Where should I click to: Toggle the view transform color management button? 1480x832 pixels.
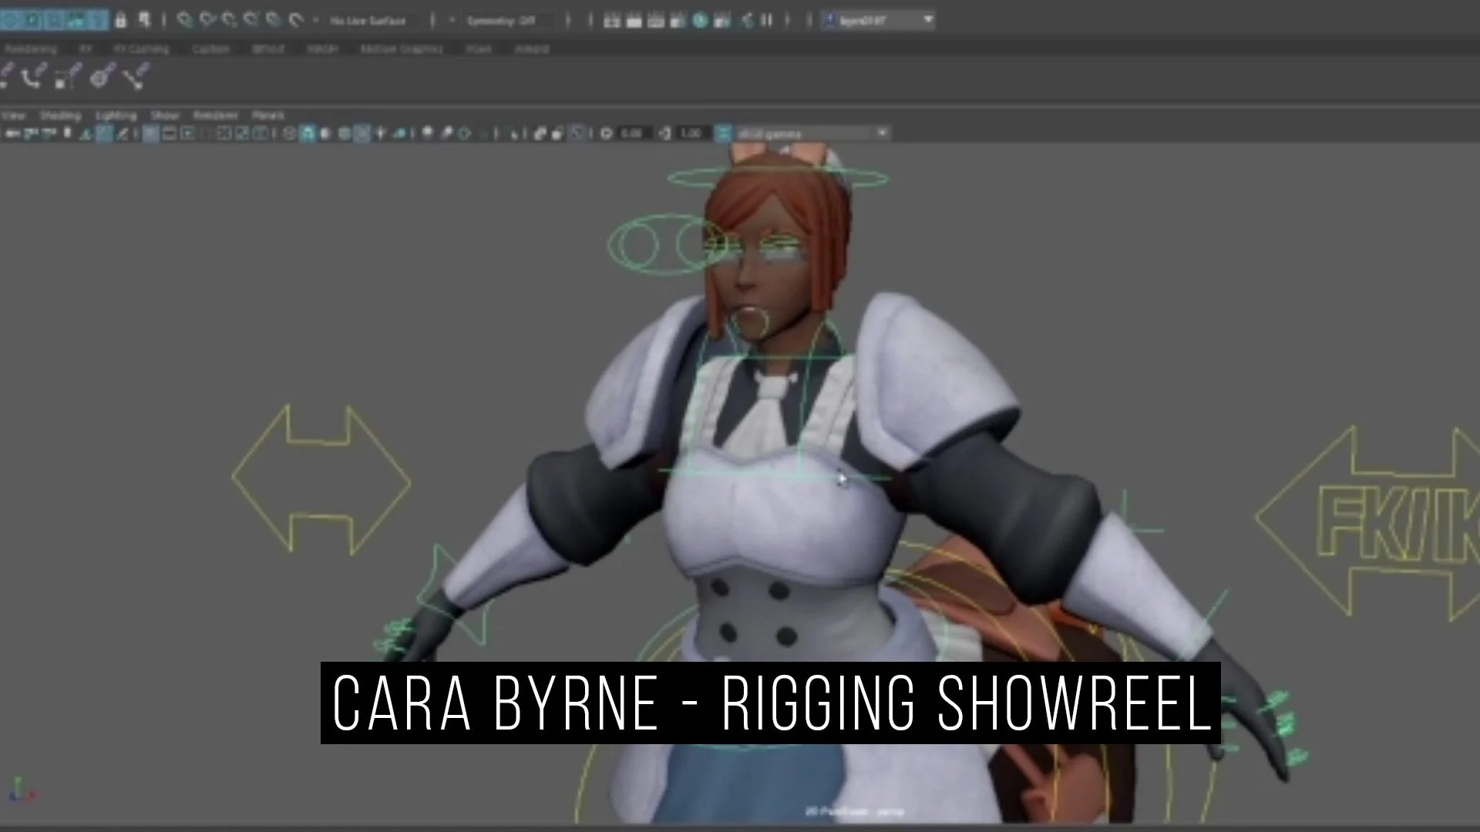click(x=722, y=134)
